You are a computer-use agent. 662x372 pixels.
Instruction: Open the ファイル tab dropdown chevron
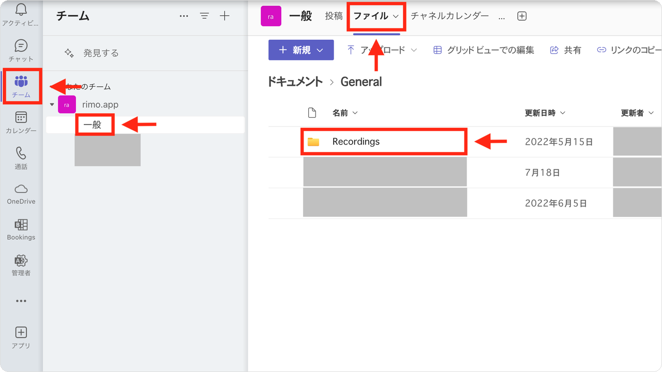(x=396, y=16)
